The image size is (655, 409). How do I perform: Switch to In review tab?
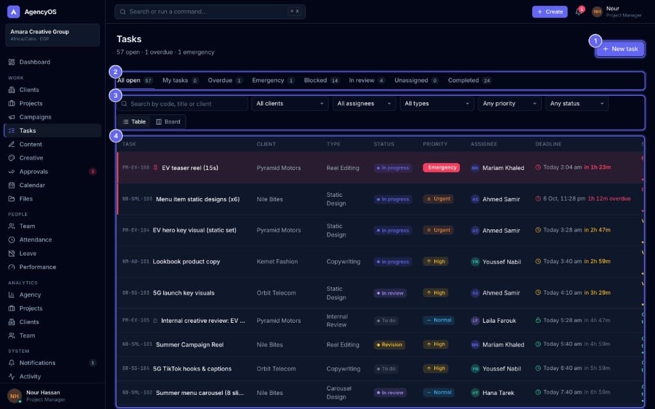click(367, 80)
